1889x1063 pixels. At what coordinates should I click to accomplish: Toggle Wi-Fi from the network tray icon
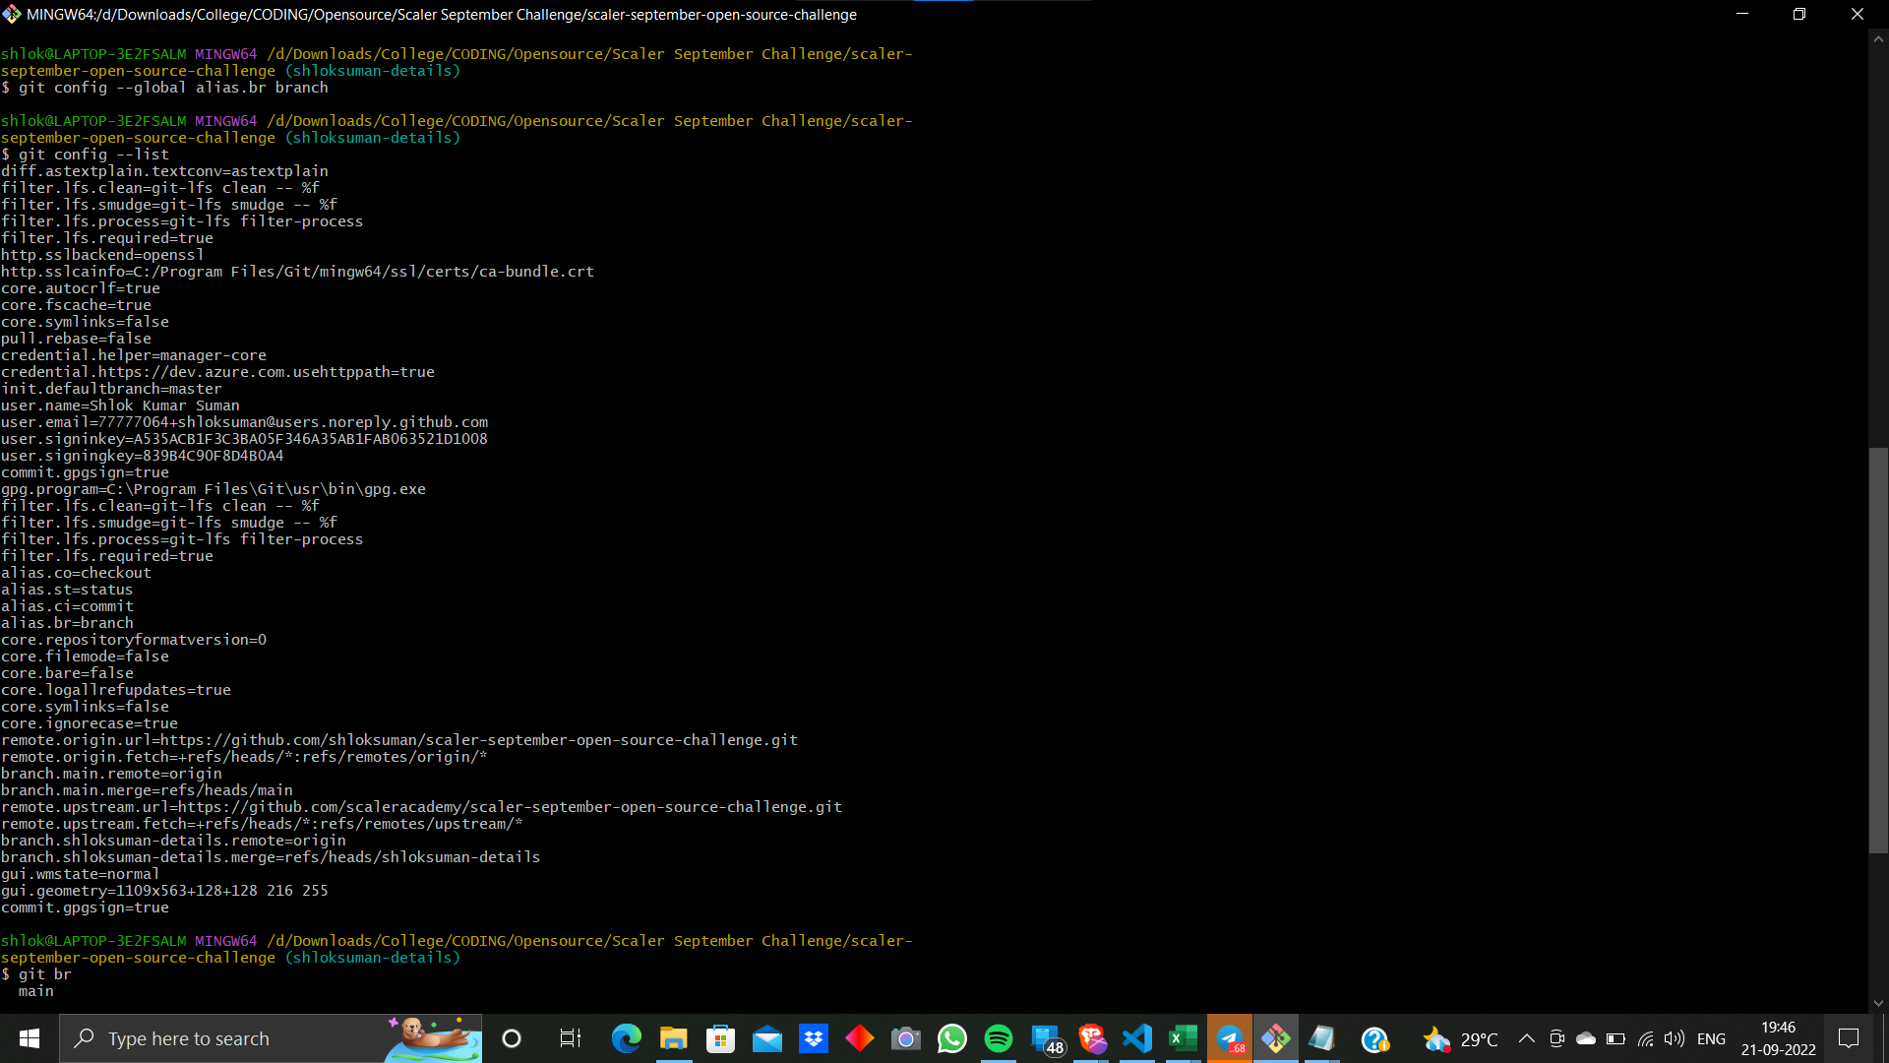coord(1645,1038)
